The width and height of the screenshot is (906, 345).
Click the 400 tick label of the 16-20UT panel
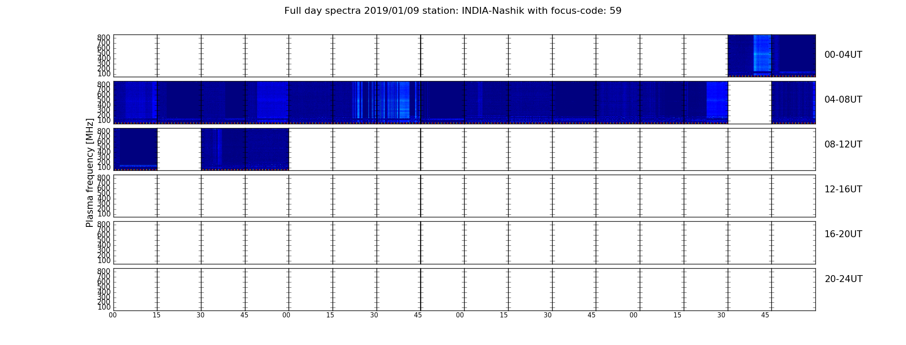tap(104, 245)
